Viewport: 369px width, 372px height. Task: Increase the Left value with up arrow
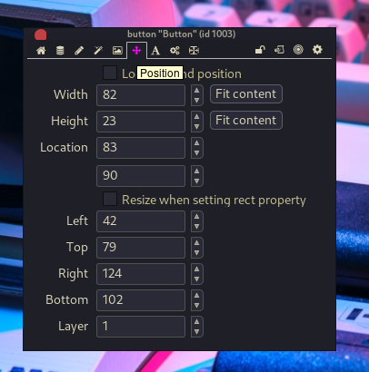click(x=197, y=216)
